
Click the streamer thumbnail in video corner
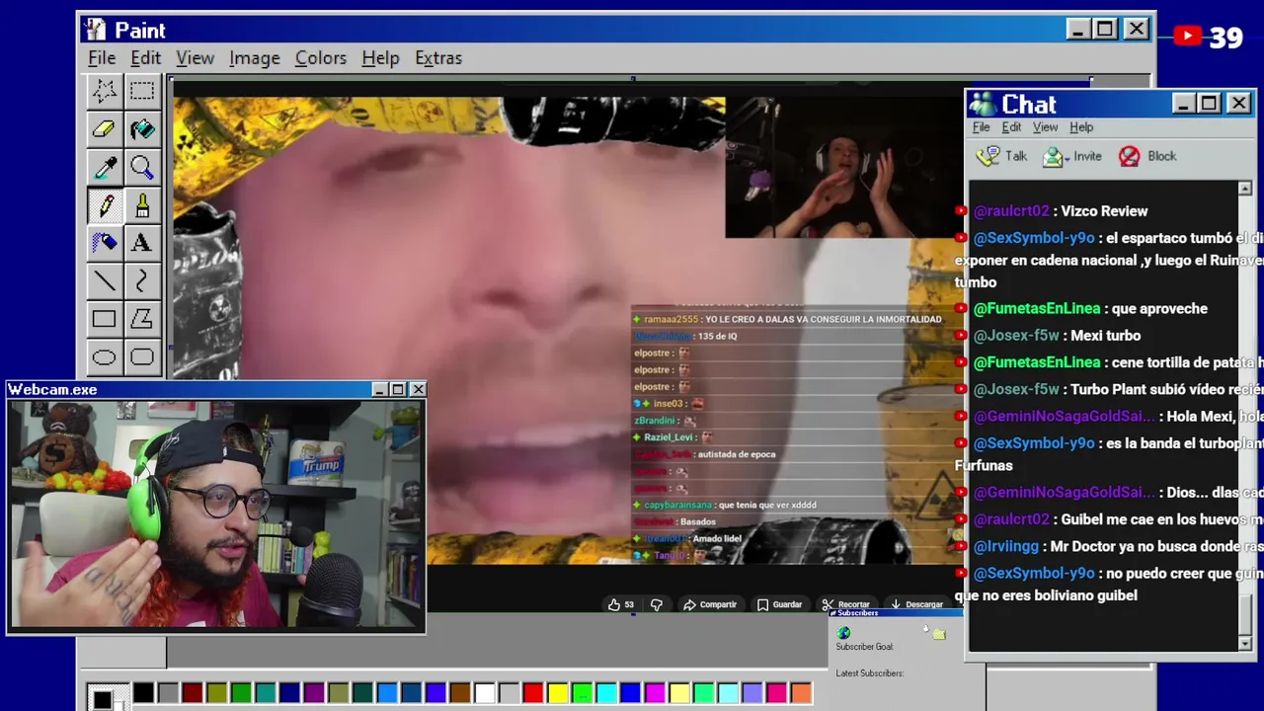(x=843, y=168)
